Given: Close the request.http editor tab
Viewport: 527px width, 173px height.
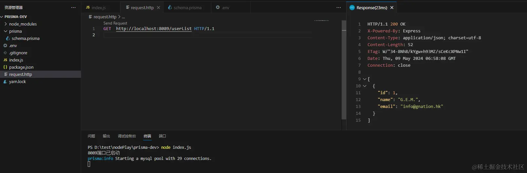Looking at the screenshot, I should 159,8.
